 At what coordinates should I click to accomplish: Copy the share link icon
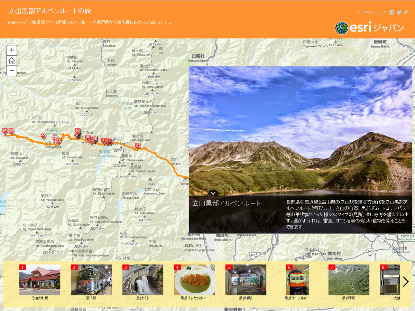406,13
